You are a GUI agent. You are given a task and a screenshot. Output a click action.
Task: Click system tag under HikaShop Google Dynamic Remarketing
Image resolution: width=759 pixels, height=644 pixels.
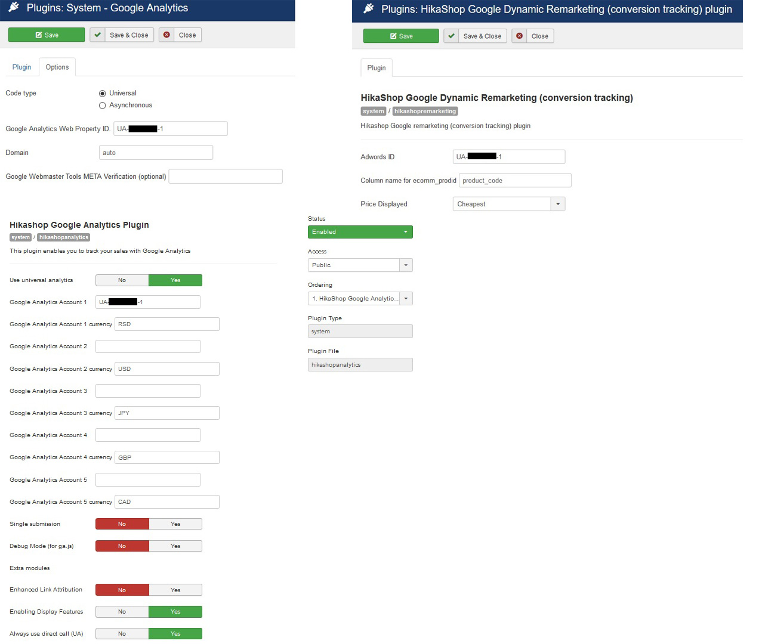click(x=374, y=112)
